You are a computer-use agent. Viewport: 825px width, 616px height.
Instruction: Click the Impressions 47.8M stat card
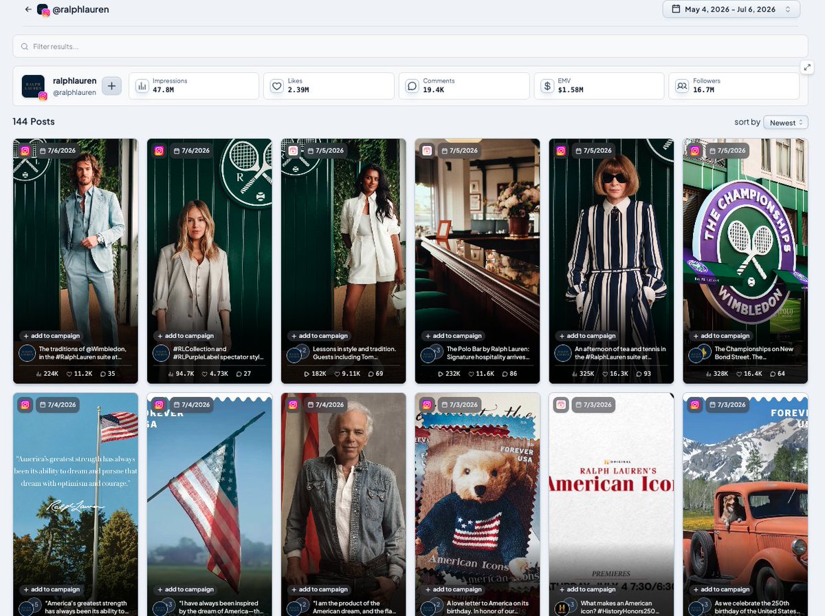(x=194, y=86)
